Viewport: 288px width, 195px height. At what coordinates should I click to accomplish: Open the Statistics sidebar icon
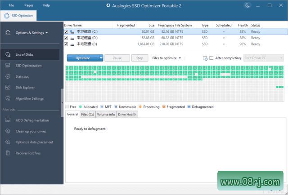[x=8, y=76]
